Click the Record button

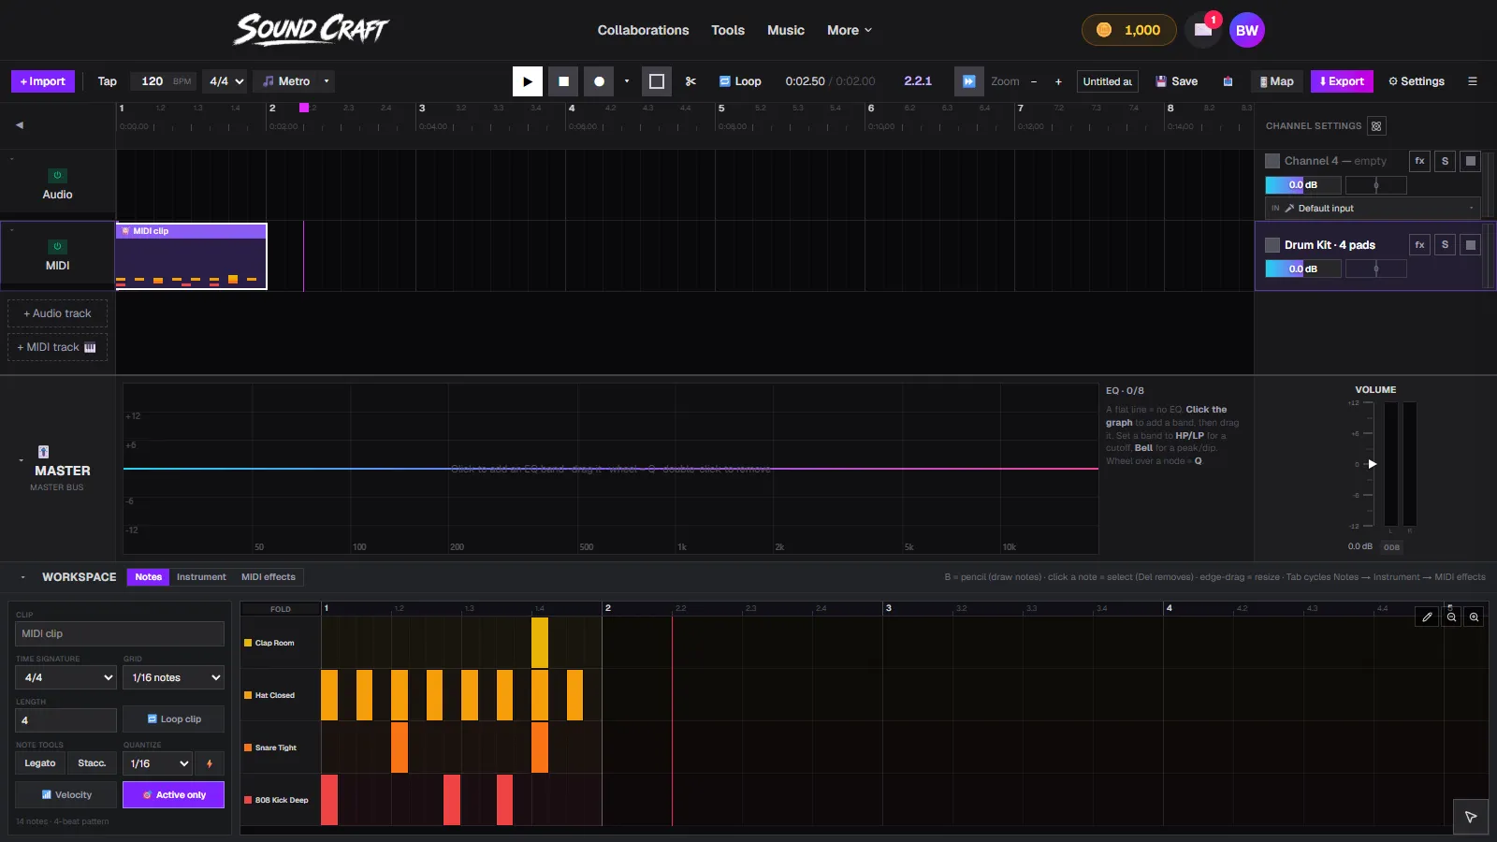click(x=599, y=81)
